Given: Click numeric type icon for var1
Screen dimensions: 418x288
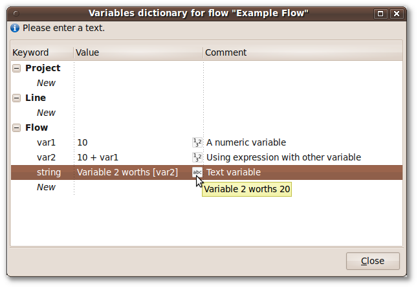Looking at the screenshot, I should coord(197,142).
